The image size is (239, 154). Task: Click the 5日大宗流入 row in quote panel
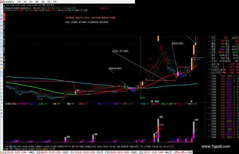click(x=225, y=73)
